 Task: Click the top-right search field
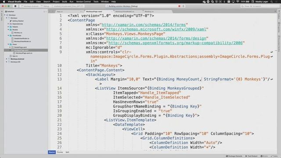click(x=259, y=6)
